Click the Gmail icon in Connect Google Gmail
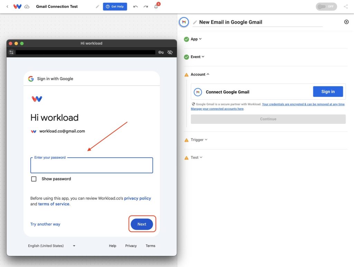This screenshot has width=354, height=267. [x=198, y=92]
